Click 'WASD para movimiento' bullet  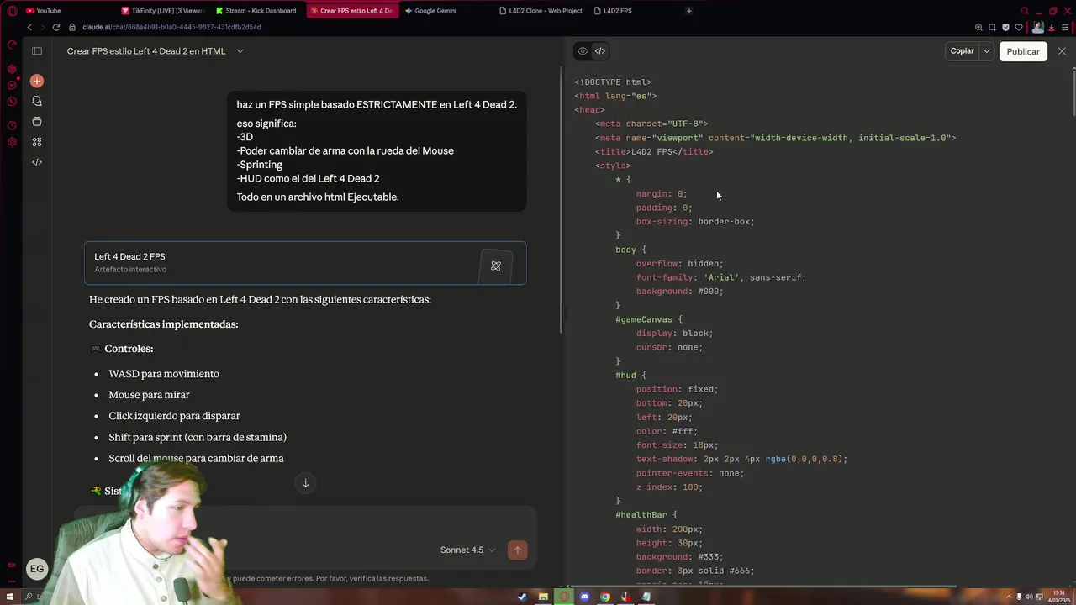pyautogui.click(x=164, y=374)
